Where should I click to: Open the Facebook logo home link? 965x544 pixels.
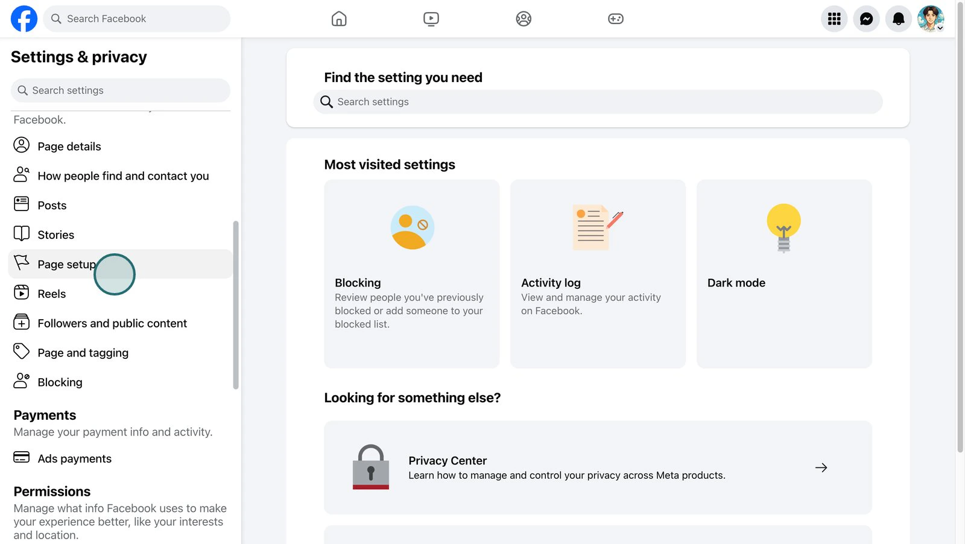[24, 19]
